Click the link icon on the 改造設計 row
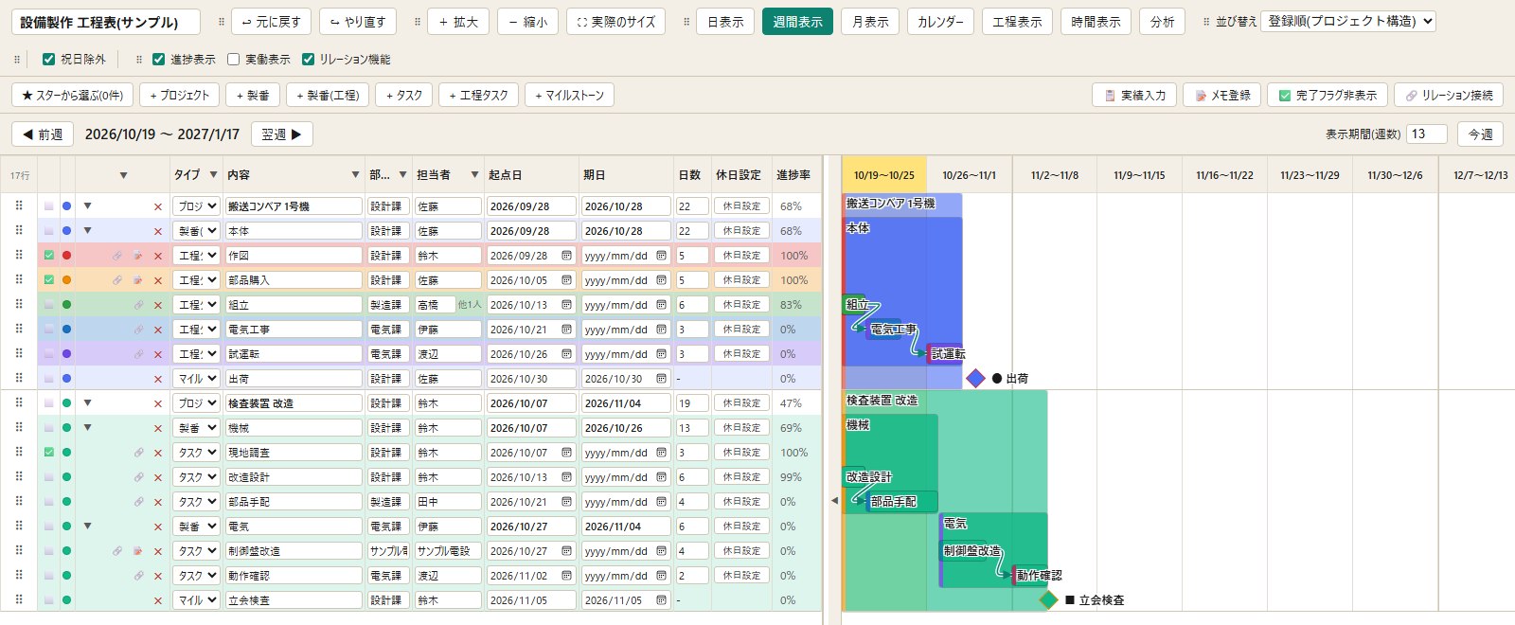Screen dimensions: 1515x625 pos(138,477)
